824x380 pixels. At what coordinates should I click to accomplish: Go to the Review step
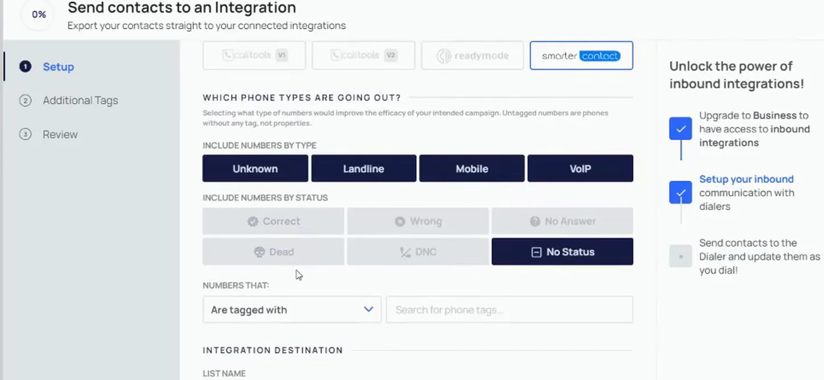[60, 134]
